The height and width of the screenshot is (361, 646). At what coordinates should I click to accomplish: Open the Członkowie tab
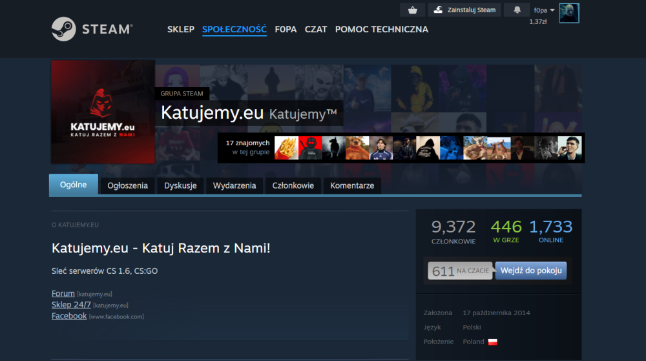(x=293, y=185)
